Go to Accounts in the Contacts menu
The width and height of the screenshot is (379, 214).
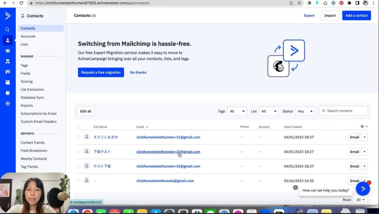[28, 36]
